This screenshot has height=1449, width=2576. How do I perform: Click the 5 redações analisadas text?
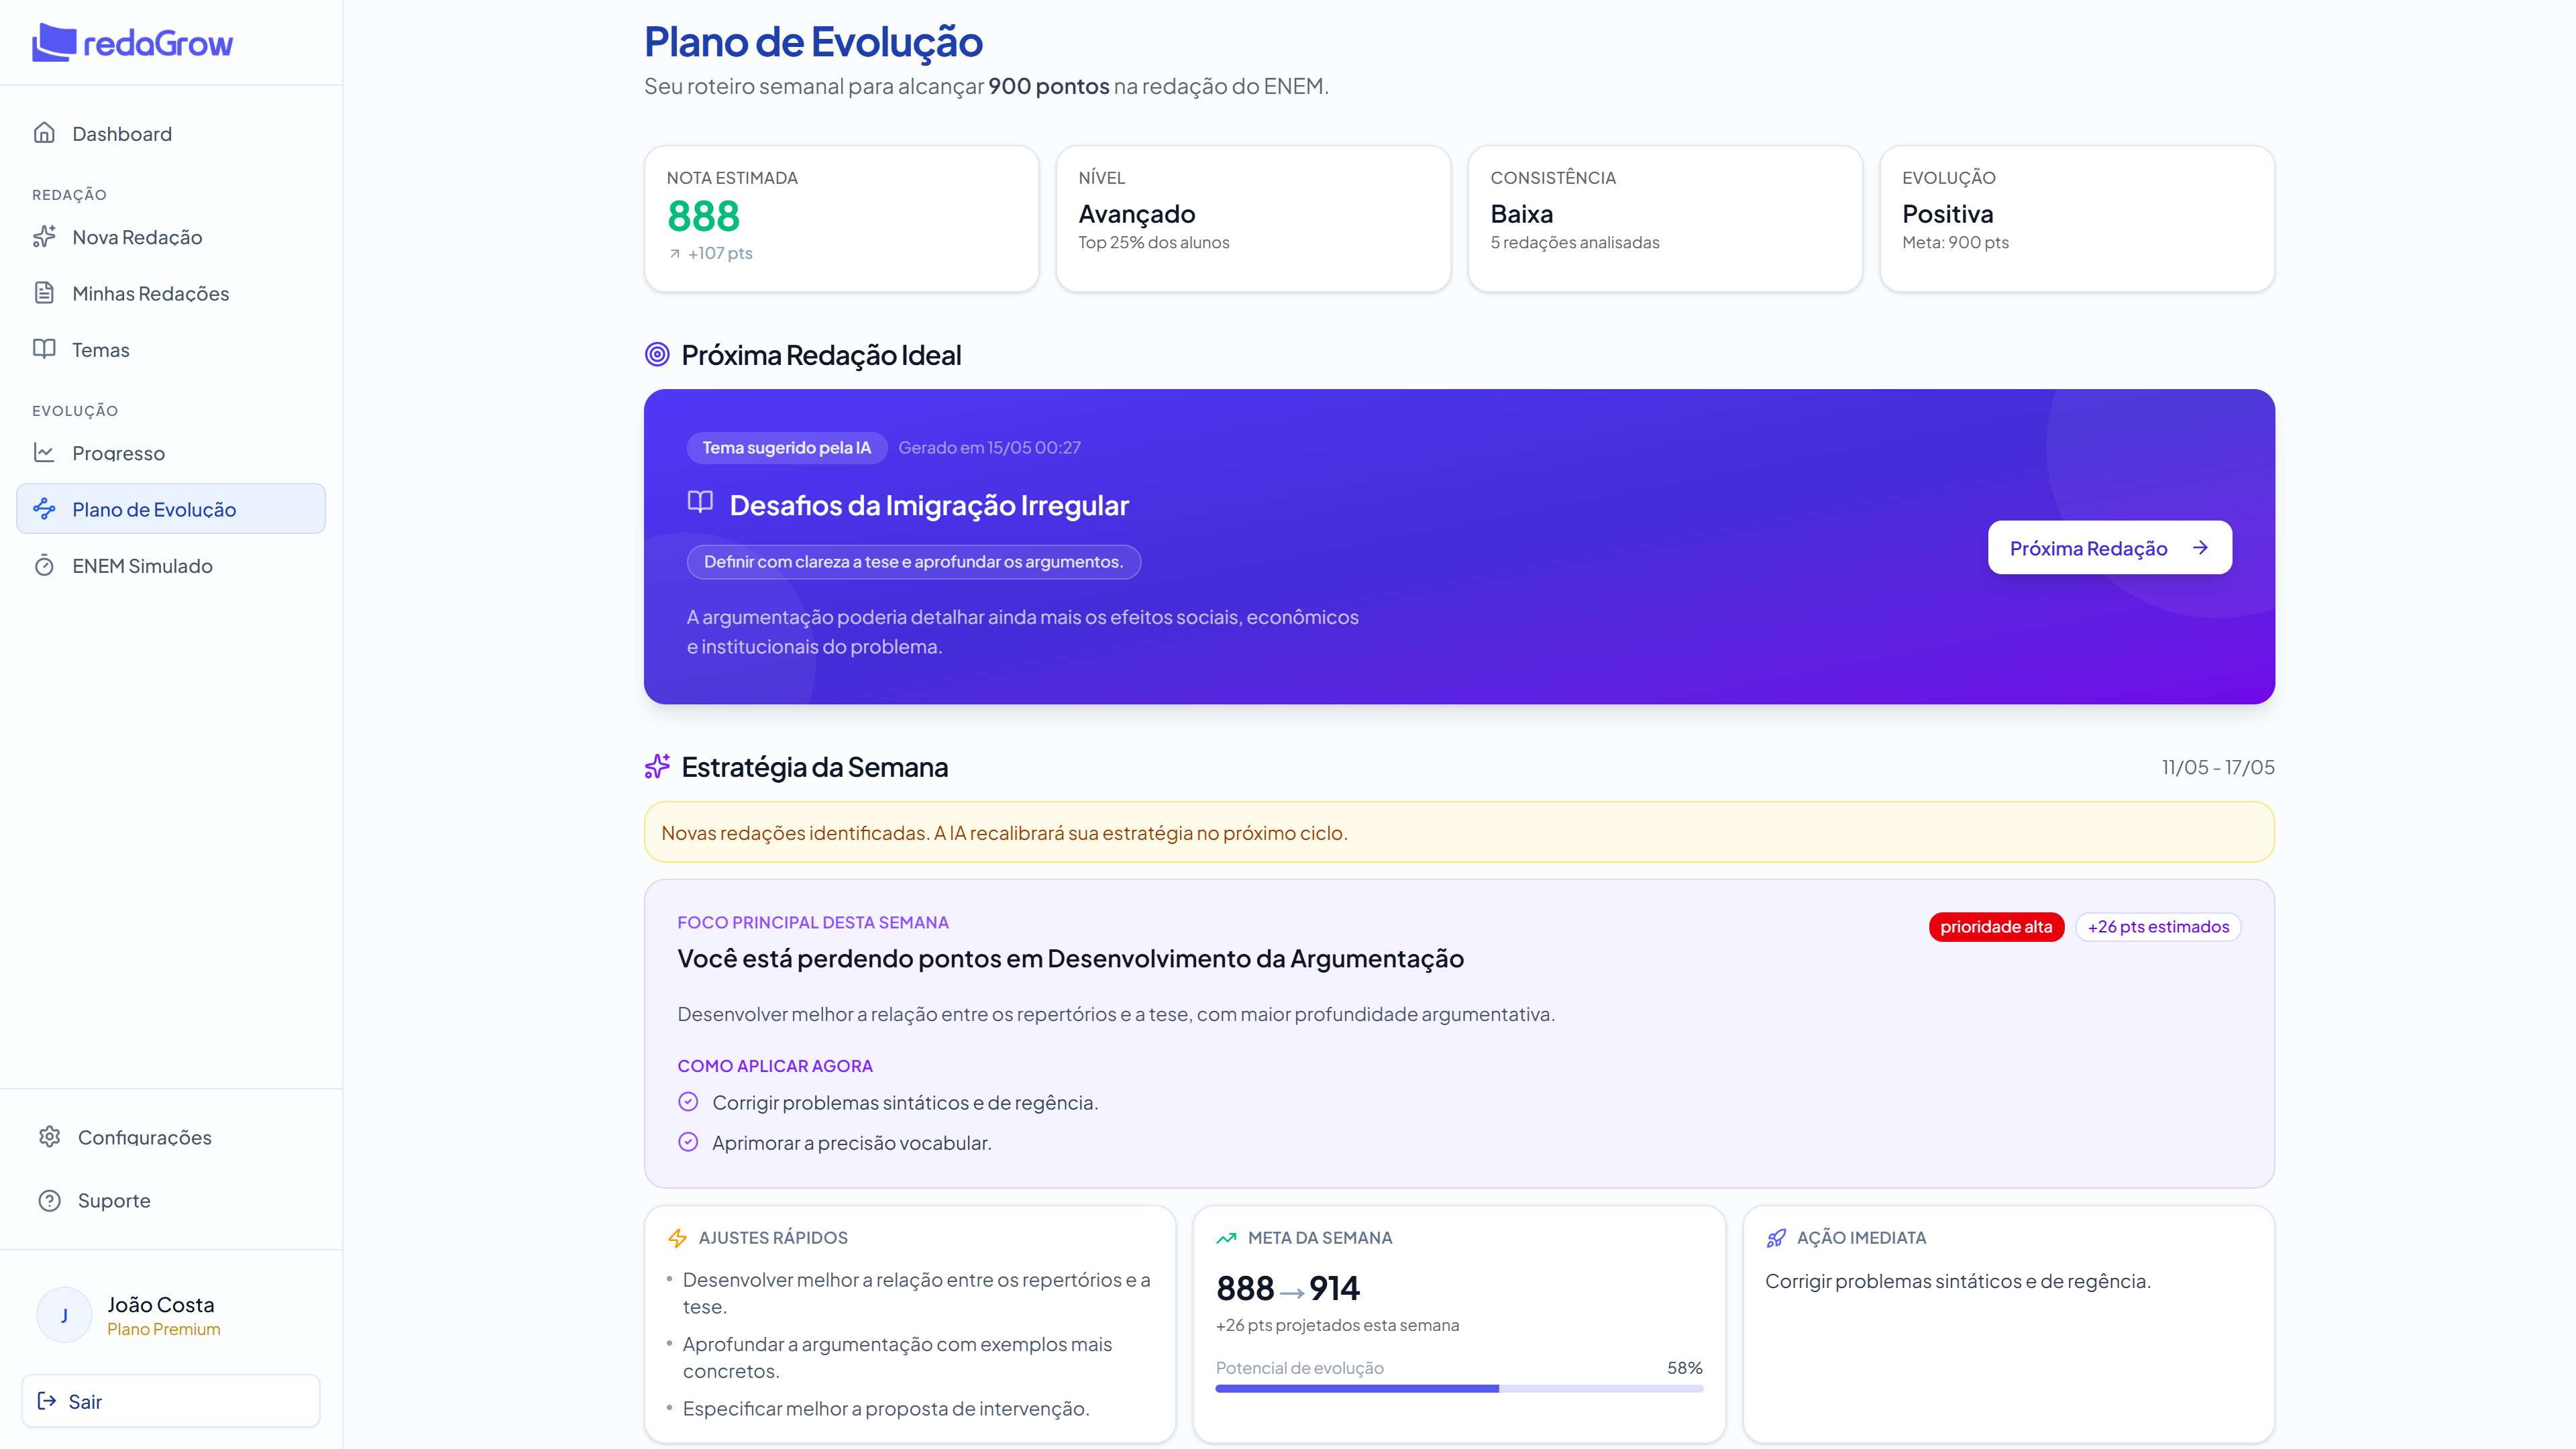(1574, 242)
